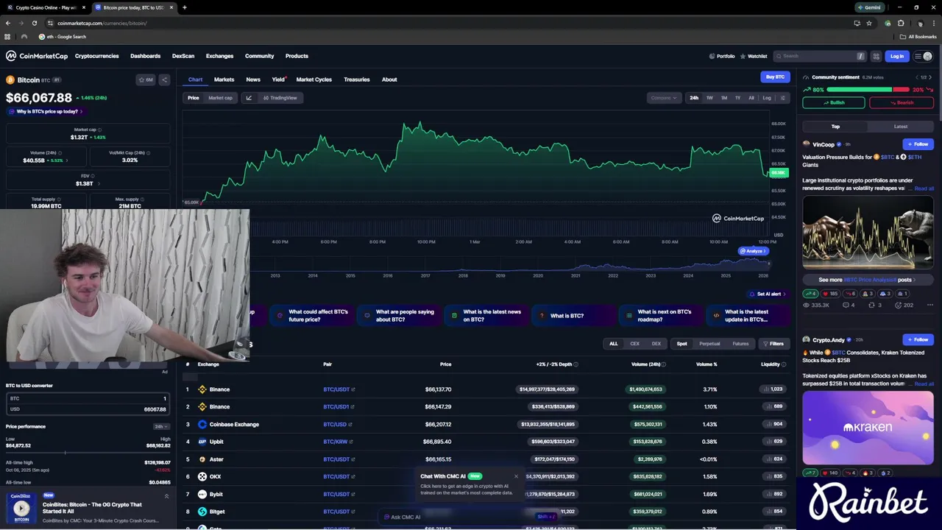Click info icon next to Volume (24h)

point(61,152)
